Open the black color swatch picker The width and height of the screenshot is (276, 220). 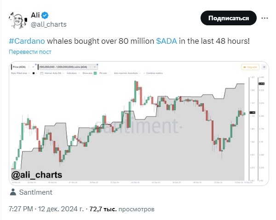click(34, 73)
